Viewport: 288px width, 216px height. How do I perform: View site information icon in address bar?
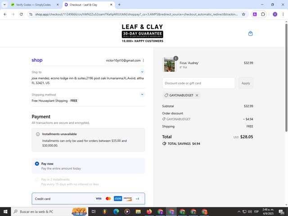coord(31,14)
